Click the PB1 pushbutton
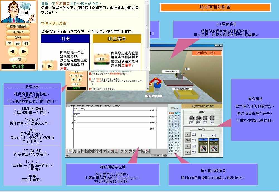Screen dimensions: 279x192 [x=188, y=134]
